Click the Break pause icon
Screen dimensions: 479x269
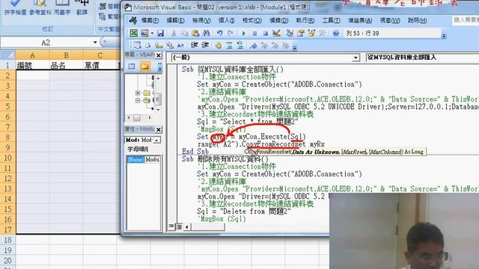(x=254, y=33)
